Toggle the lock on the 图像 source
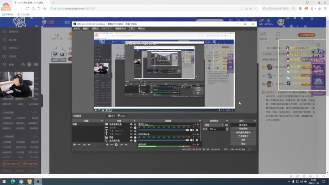Screen dimensions: 329x185 tap(135, 137)
